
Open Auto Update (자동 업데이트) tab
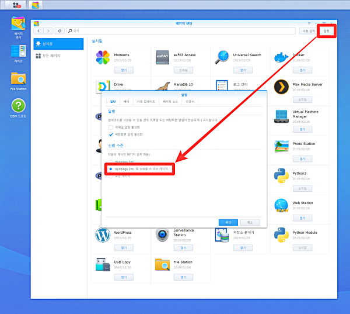point(146,102)
